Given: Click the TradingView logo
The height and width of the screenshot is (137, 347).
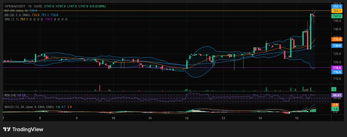Looking at the screenshot, I should [x=23, y=129].
